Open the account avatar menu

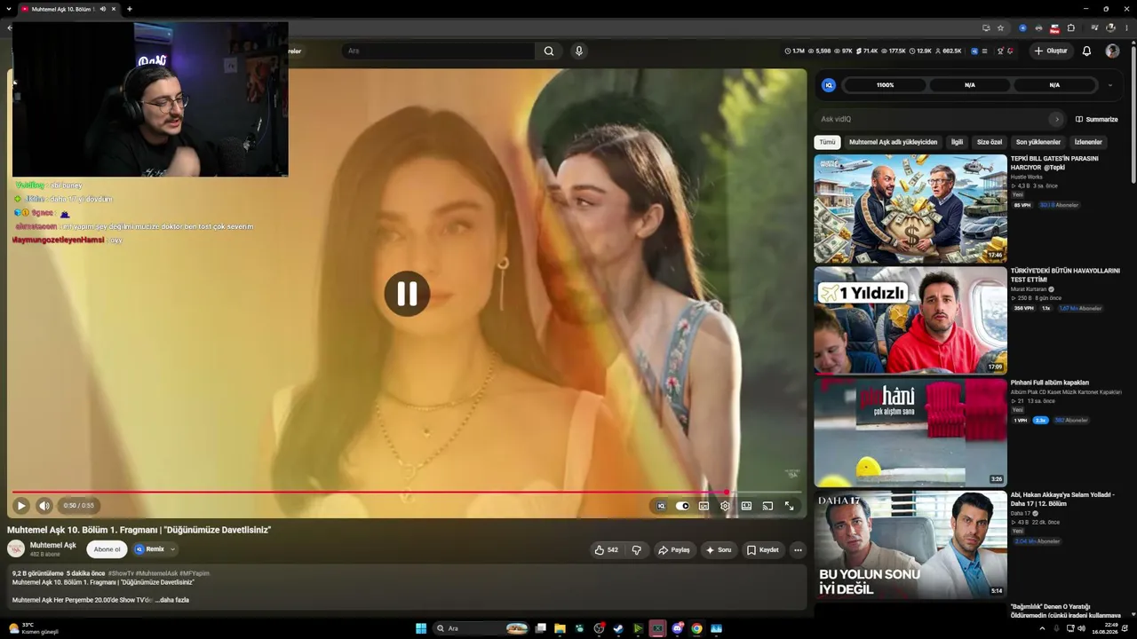pyautogui.click(x=1112, y=51)
